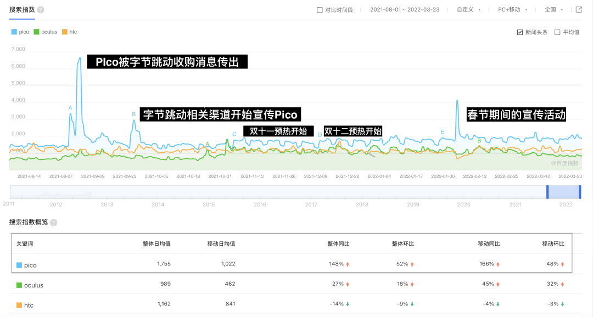This screenshot has height=317, width=593.
Task: Check the 平均值 checkbox
Action: click(x=557, y=32)
